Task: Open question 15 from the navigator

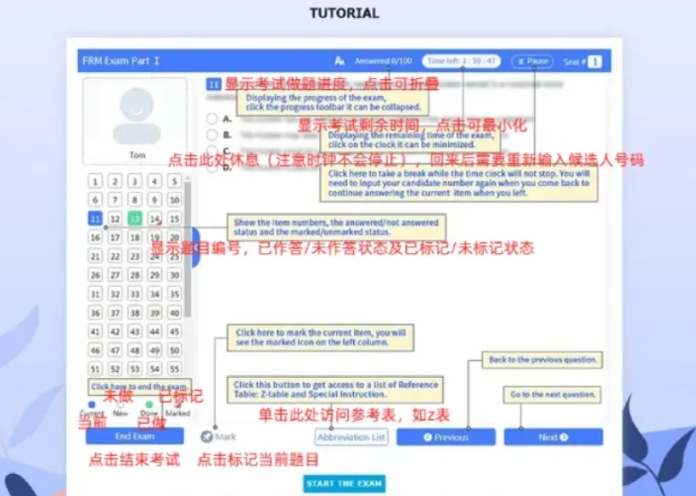Action: [x=175, y=218]
